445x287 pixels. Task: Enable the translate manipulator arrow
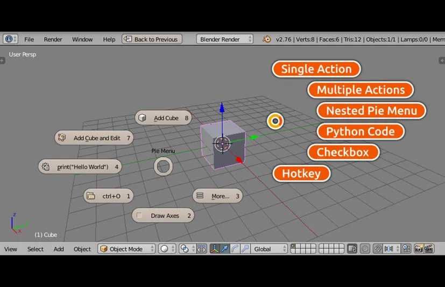225,249
